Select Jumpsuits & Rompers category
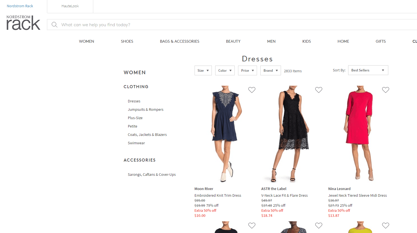The image size is (417, 233). pyautogui.click(x=146, y=110)
